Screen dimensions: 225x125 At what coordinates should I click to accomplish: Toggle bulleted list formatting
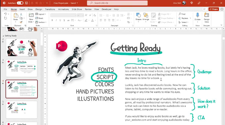(x=101, y=15)
